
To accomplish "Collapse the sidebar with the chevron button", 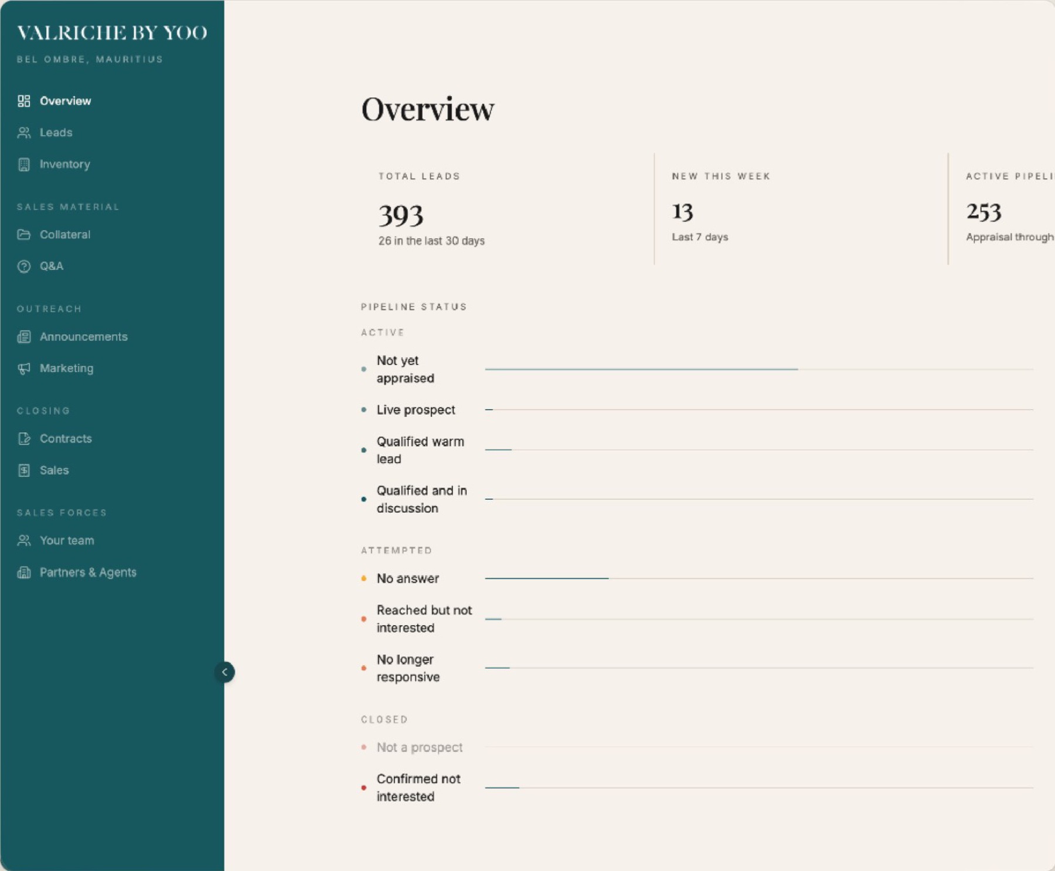I will point(224,672).
